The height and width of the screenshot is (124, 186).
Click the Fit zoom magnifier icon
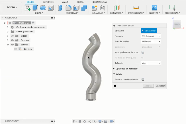pos(94,121)
